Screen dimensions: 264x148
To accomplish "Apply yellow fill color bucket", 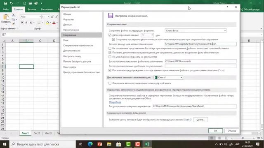I will pos(47,23).
